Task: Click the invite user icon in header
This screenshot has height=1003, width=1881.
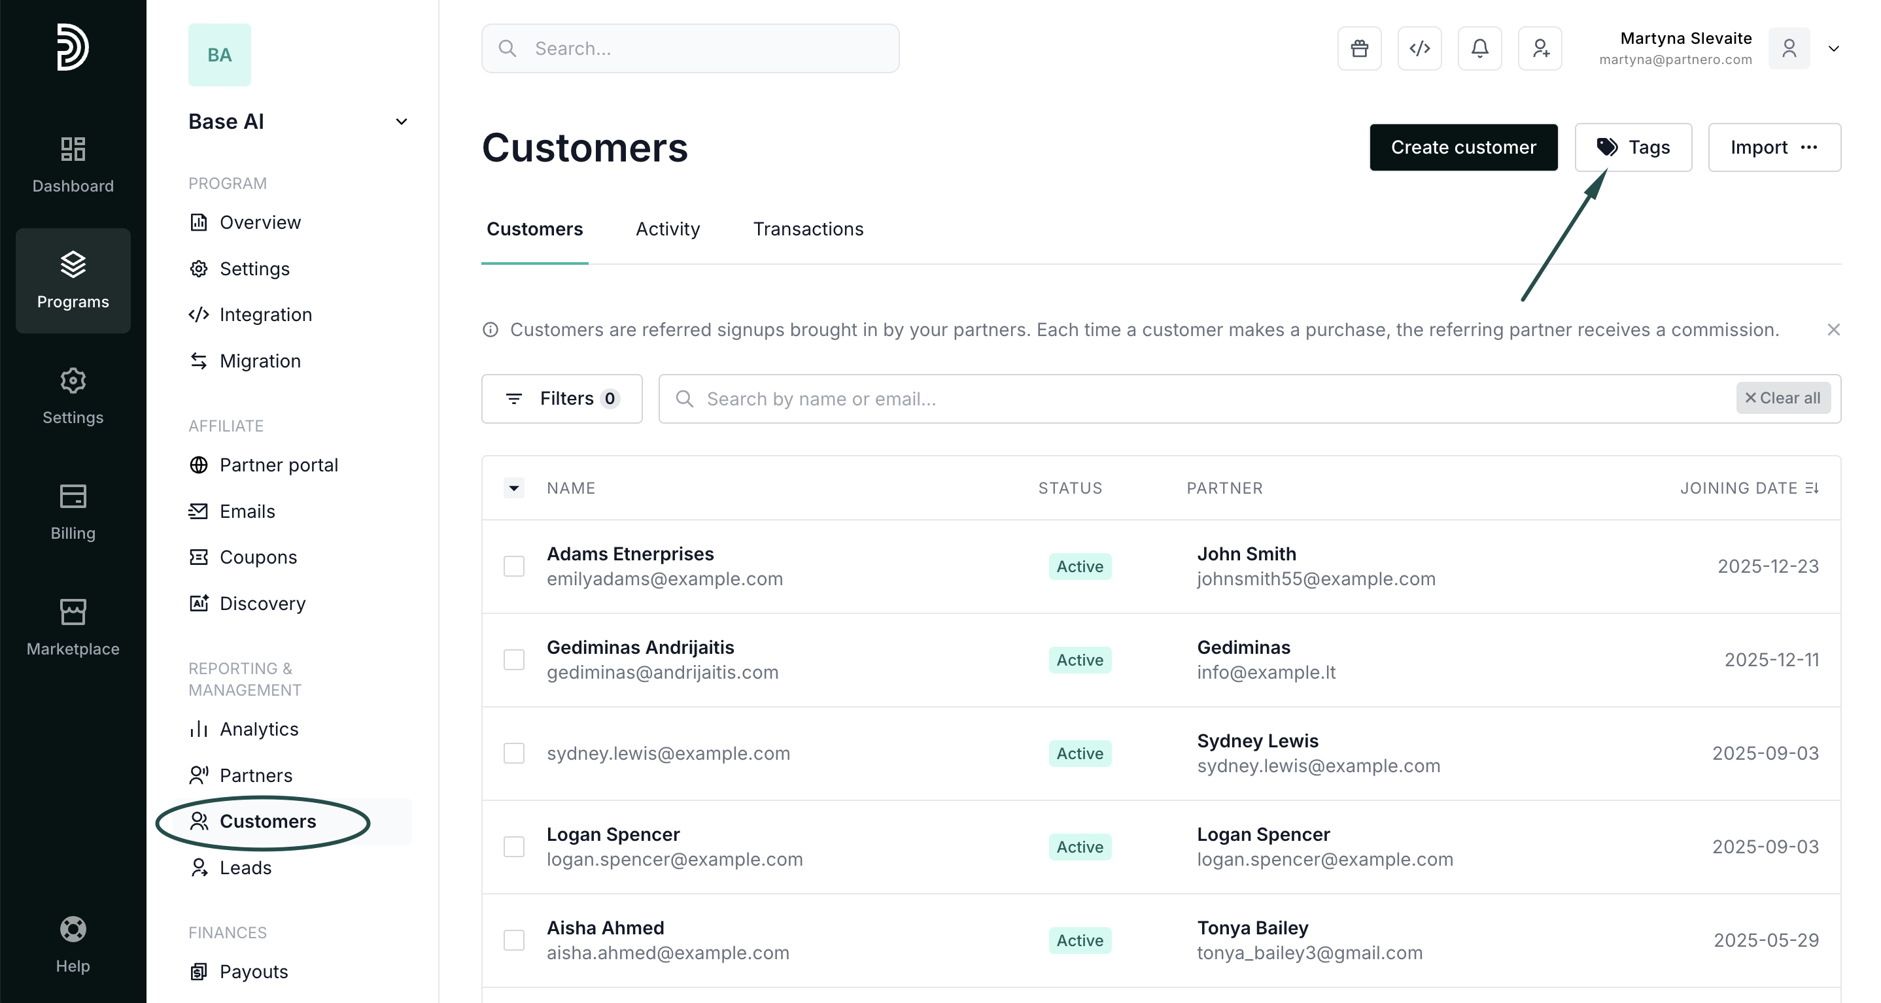Action: (1539, 48)
